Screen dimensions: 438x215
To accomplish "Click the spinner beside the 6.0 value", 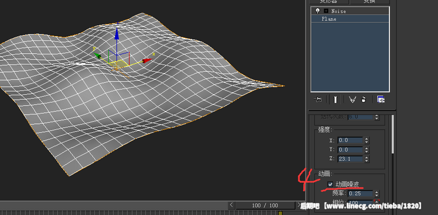I will click(x=377, y=117).
